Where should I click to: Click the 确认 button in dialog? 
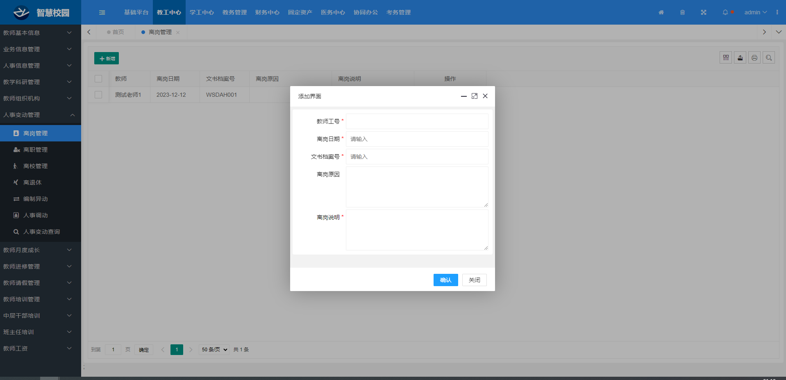445,280
